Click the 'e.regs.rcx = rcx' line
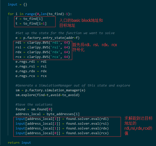 point(31,76)
